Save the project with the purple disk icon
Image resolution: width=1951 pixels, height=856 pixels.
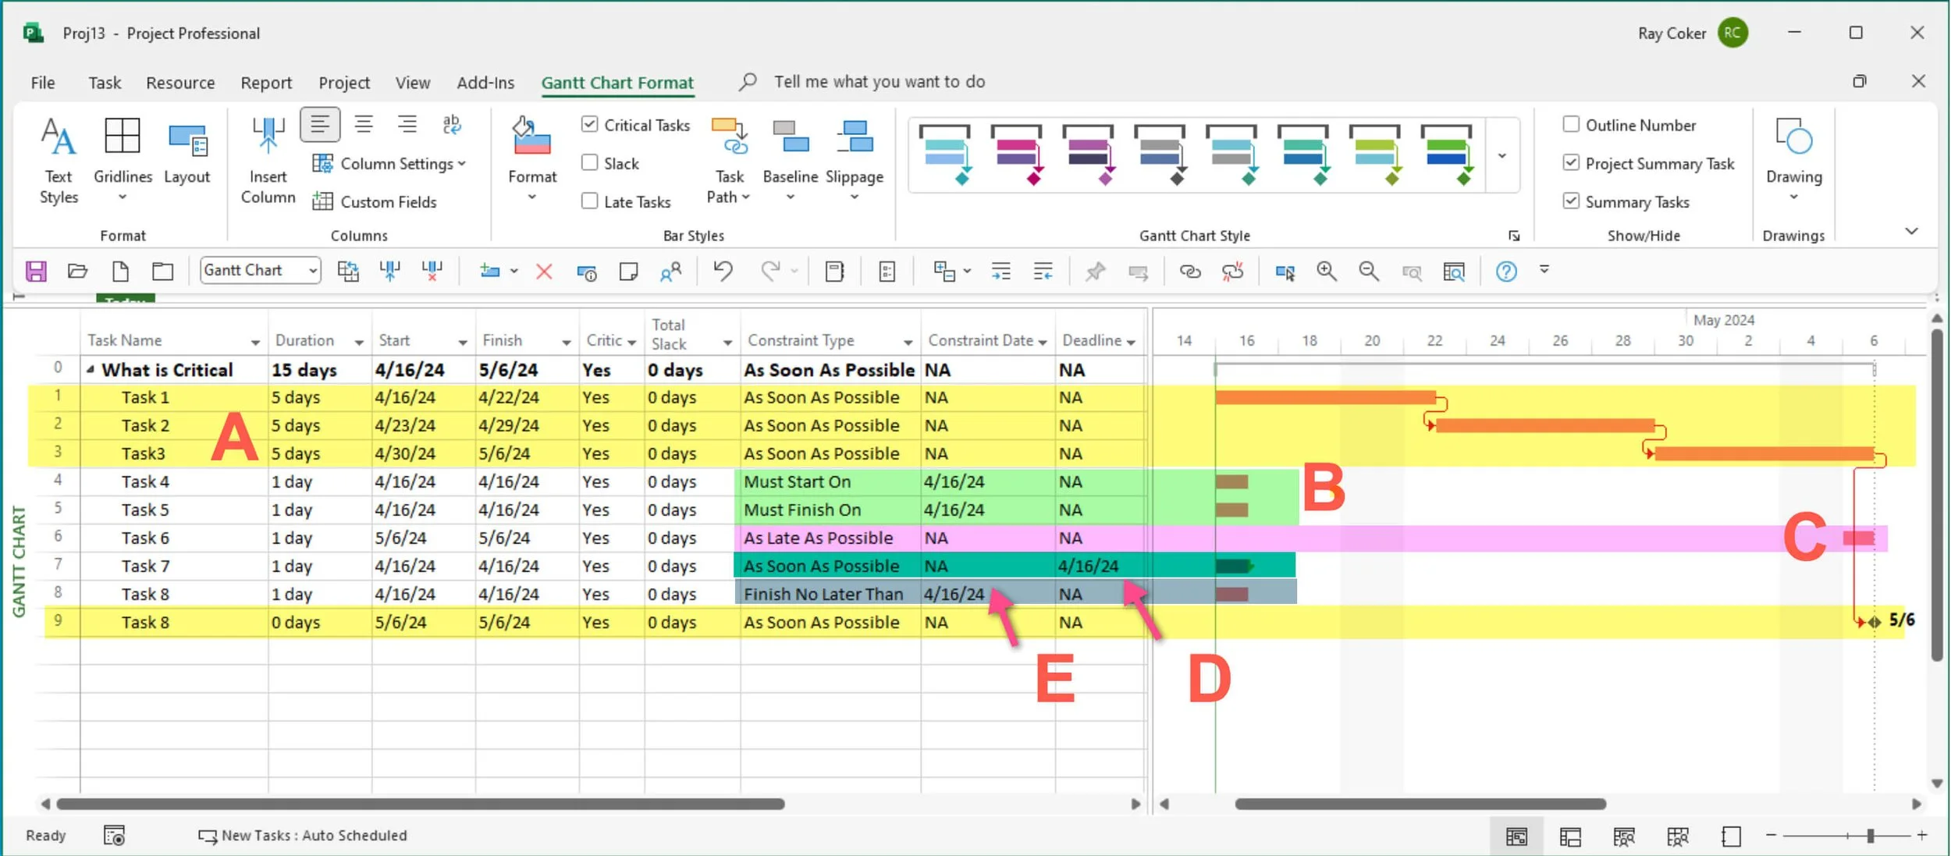36,271
